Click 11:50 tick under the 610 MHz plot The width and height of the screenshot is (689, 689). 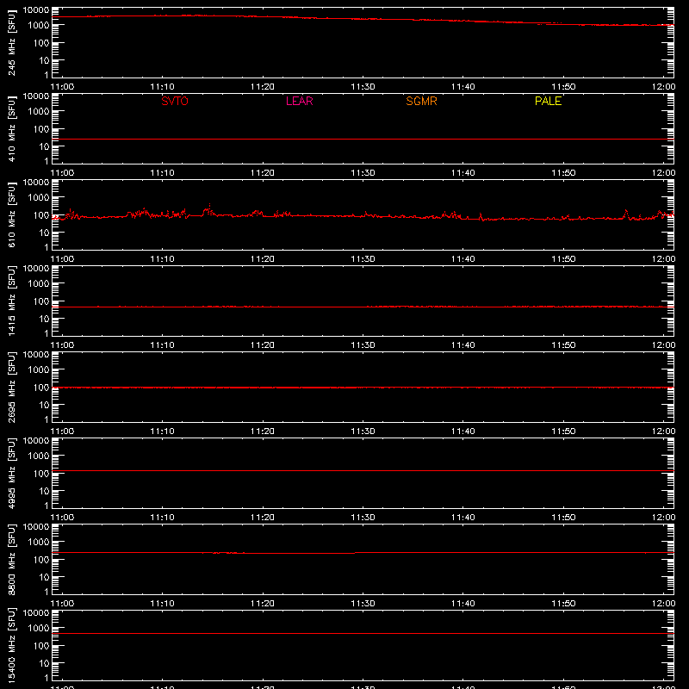tap(563, 259)
